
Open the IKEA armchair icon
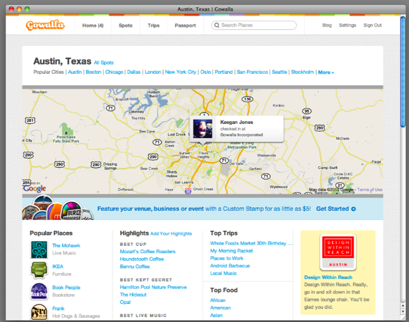(x=39, y=270)
